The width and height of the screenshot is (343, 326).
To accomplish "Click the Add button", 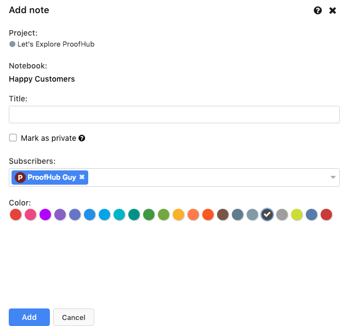I will [29, 317].
